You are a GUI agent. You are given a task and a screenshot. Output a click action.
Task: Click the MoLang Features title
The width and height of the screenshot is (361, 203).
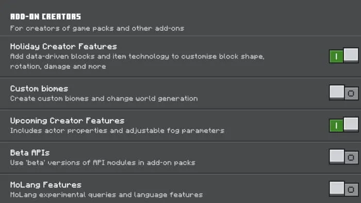[46, 185]
